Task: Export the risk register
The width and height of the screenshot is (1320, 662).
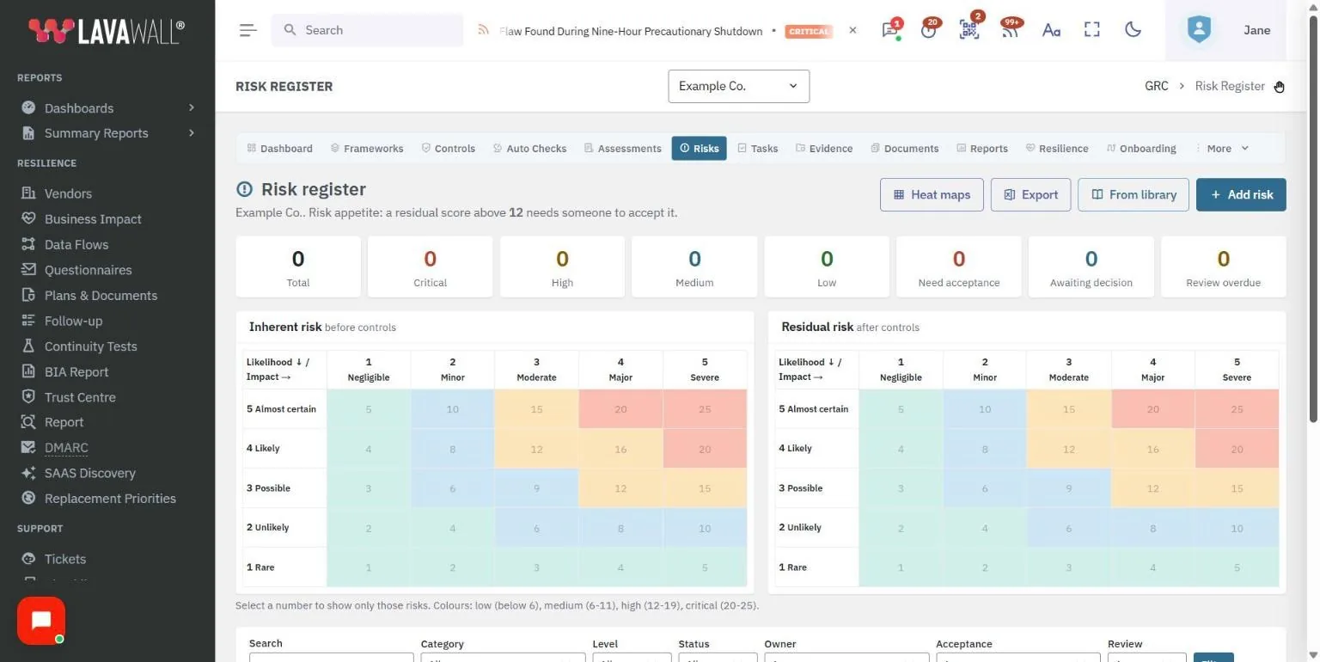Action: tap(1030, 194)
